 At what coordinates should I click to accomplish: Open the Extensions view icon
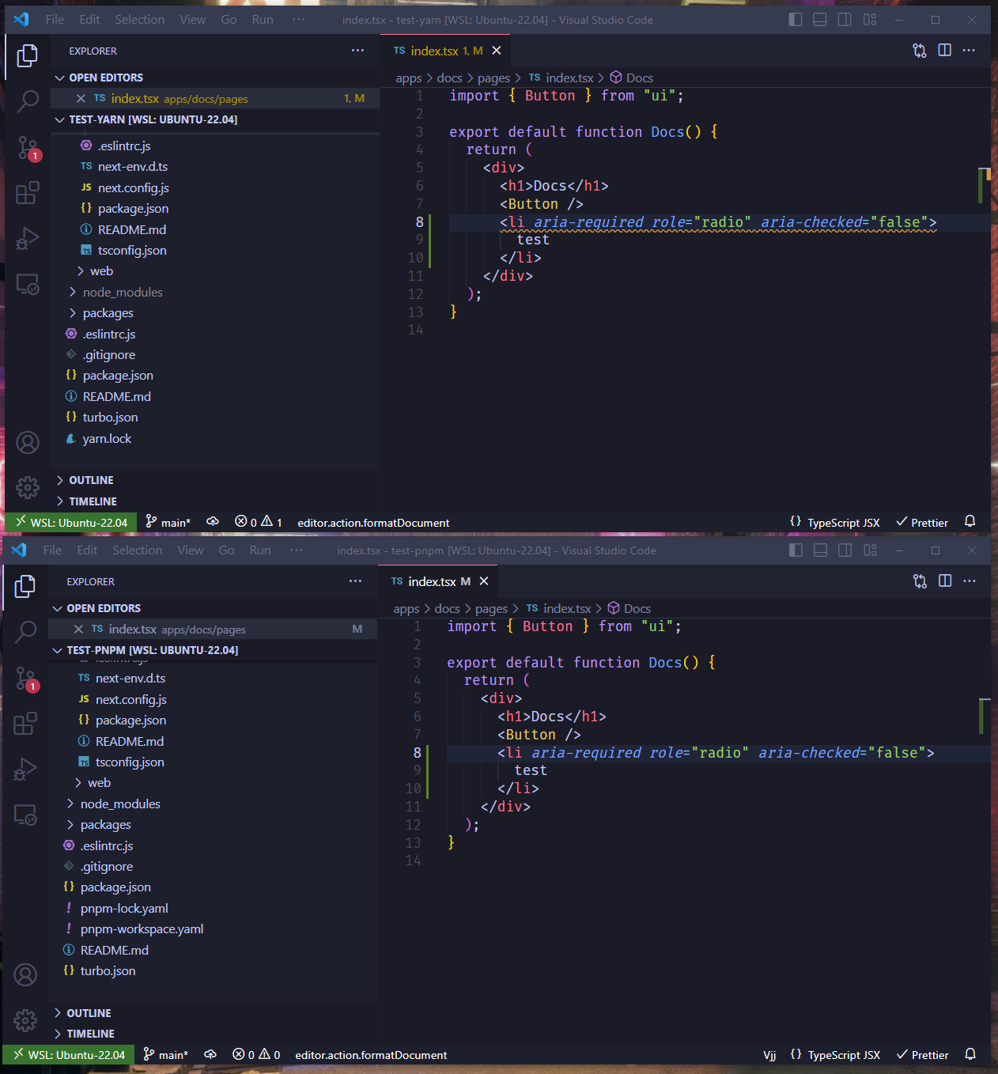tap(28, 192)
